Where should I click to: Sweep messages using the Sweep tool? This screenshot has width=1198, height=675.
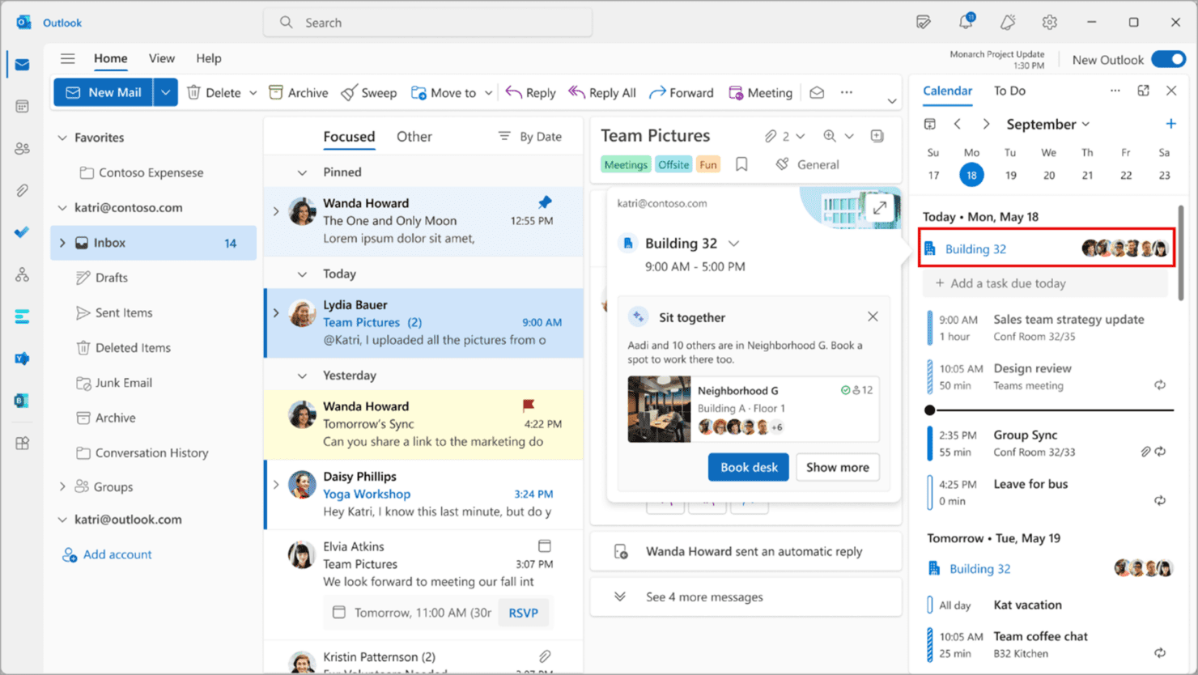(369, 92)
